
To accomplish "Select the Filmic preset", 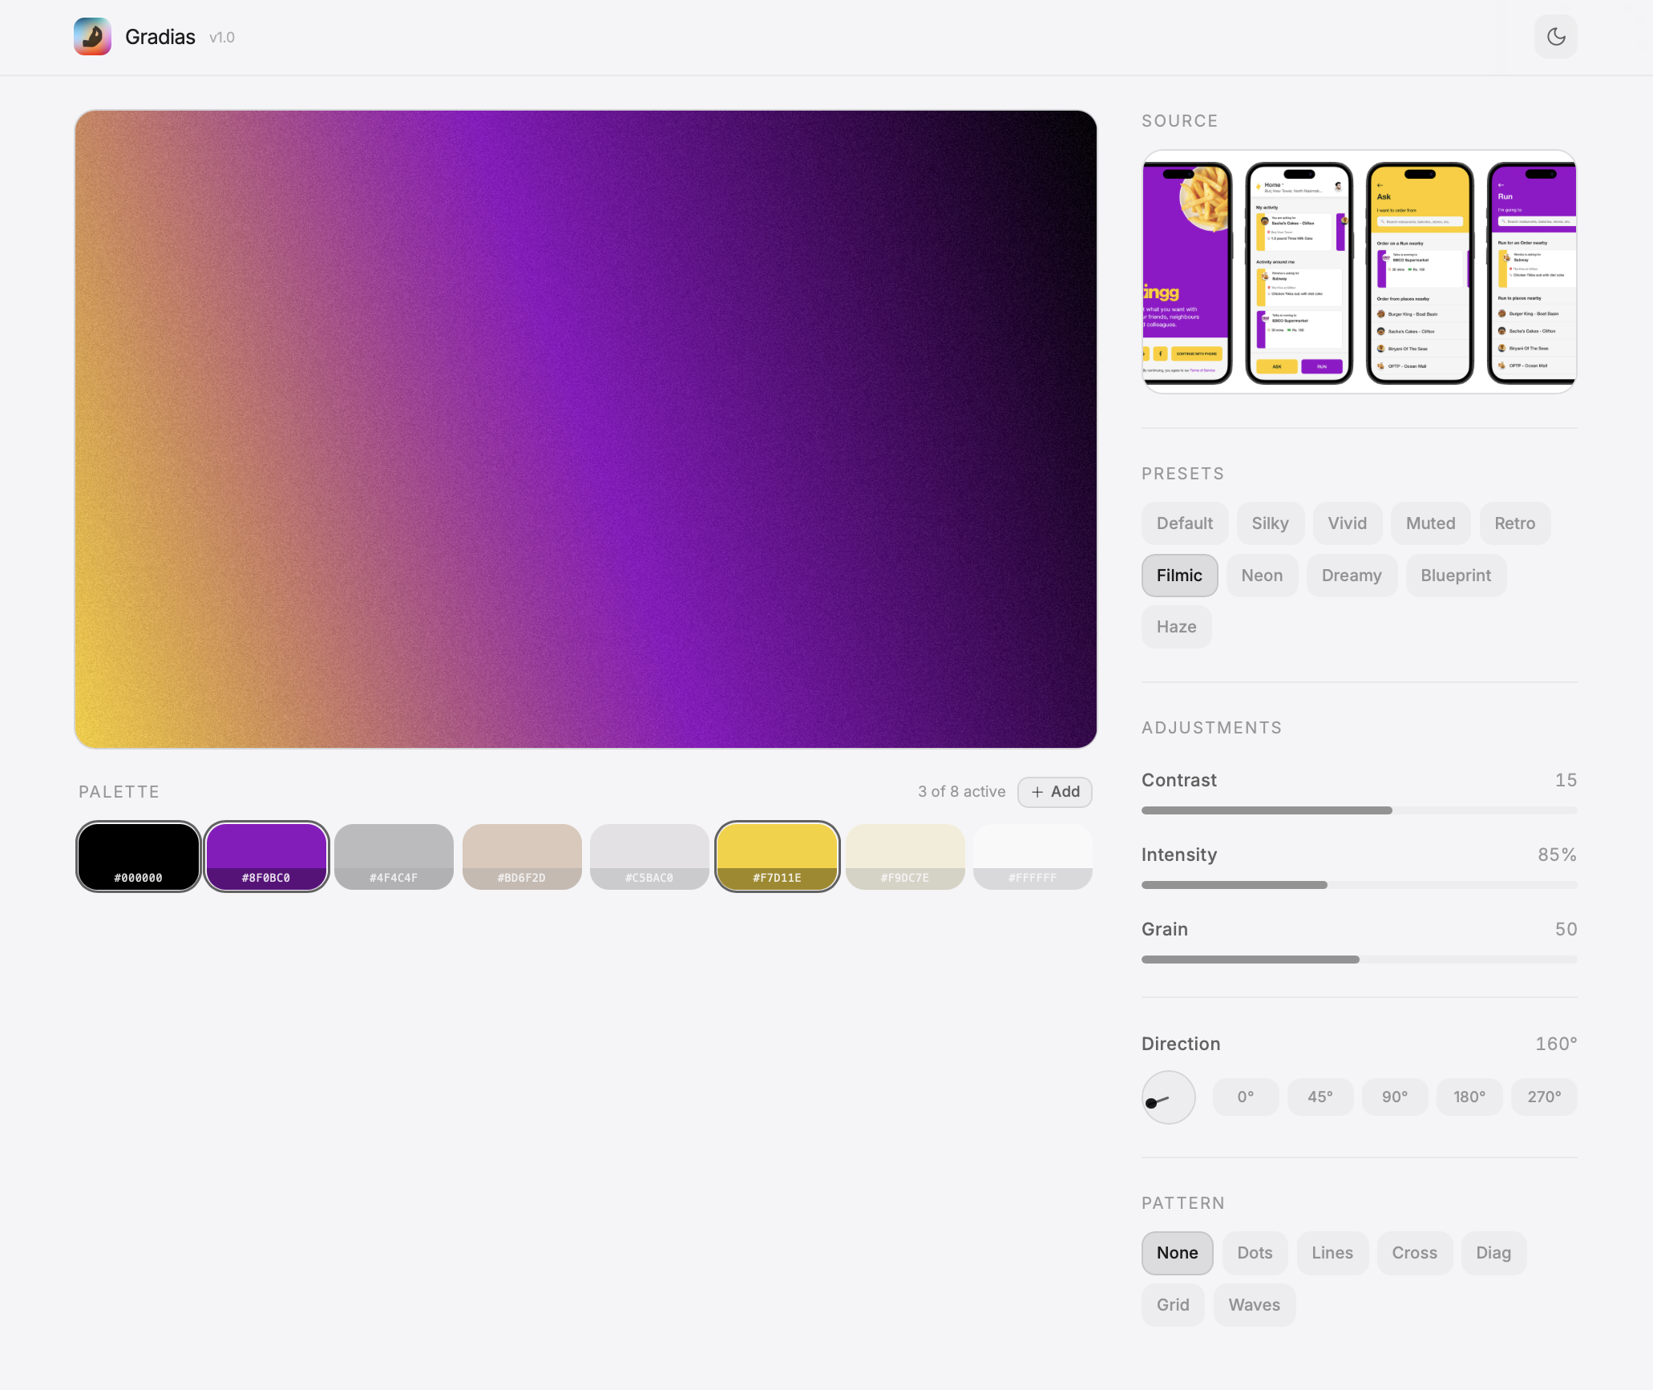I will (x=1178, y=576).
